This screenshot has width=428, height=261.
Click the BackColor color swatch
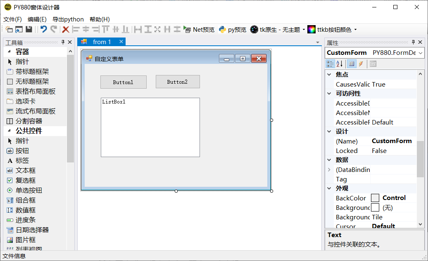point(375,198)
